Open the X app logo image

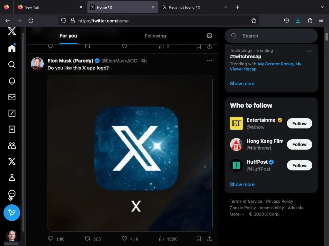[130, 153]
